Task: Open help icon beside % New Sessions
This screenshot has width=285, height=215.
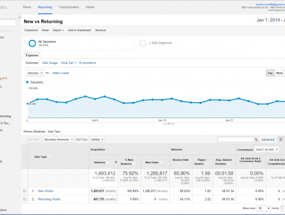Action: (x=135, y=164)
